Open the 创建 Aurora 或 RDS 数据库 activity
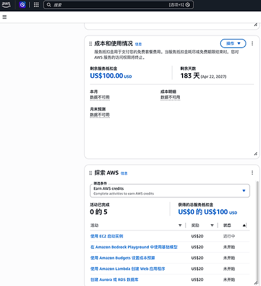The width and height of the screenshot is (261, 286). point(114,280)
